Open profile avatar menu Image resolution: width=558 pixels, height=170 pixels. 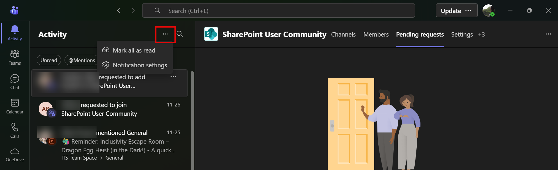click(488, 10)
